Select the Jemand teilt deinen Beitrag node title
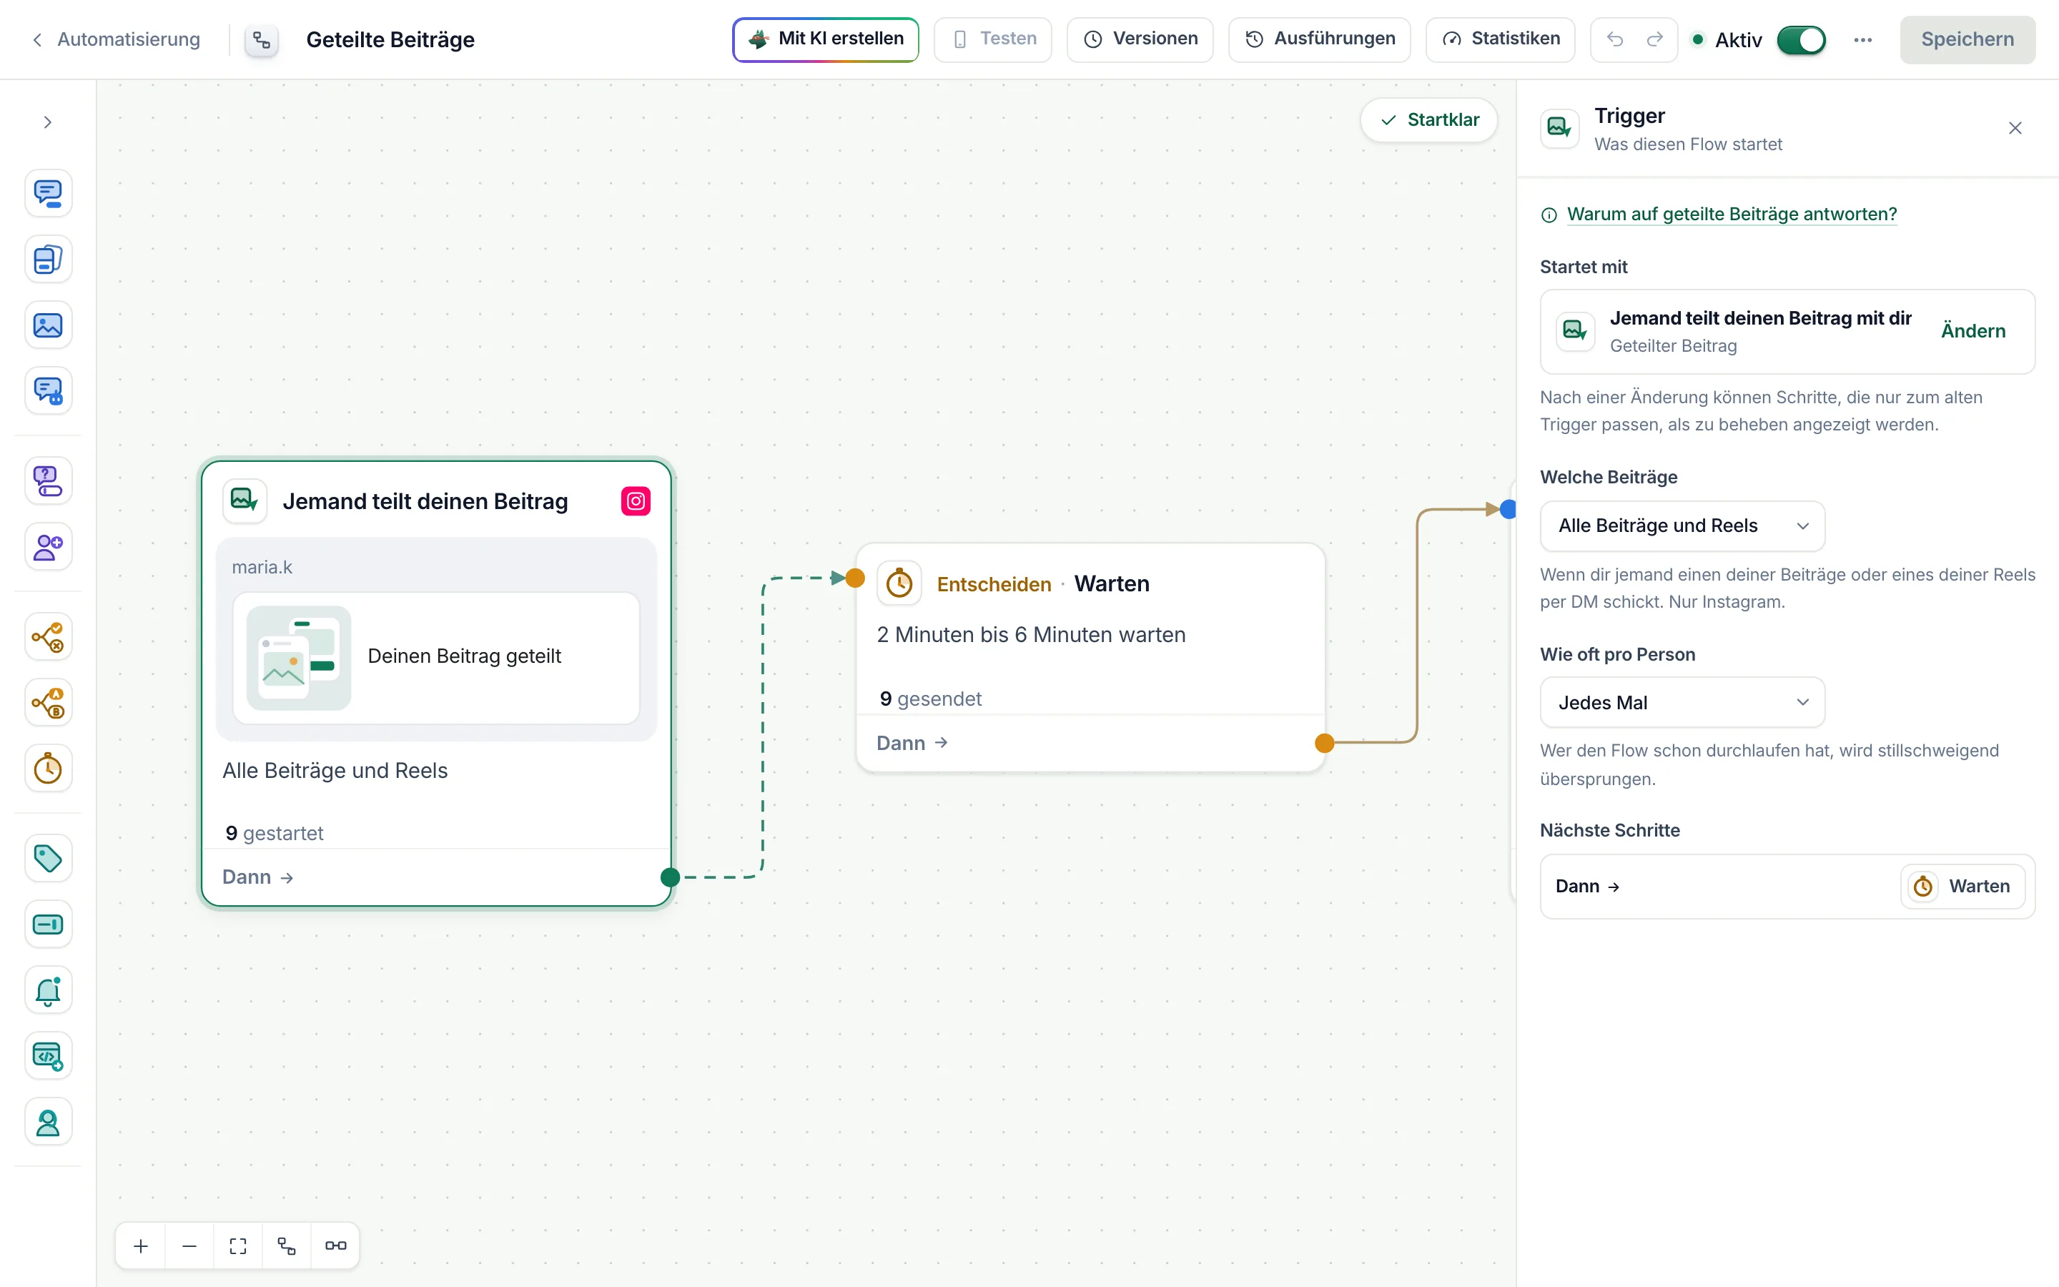 [425, 501]
